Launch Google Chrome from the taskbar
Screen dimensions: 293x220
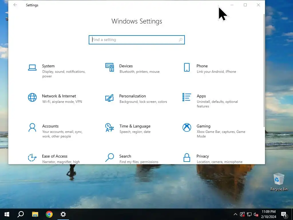49,214
